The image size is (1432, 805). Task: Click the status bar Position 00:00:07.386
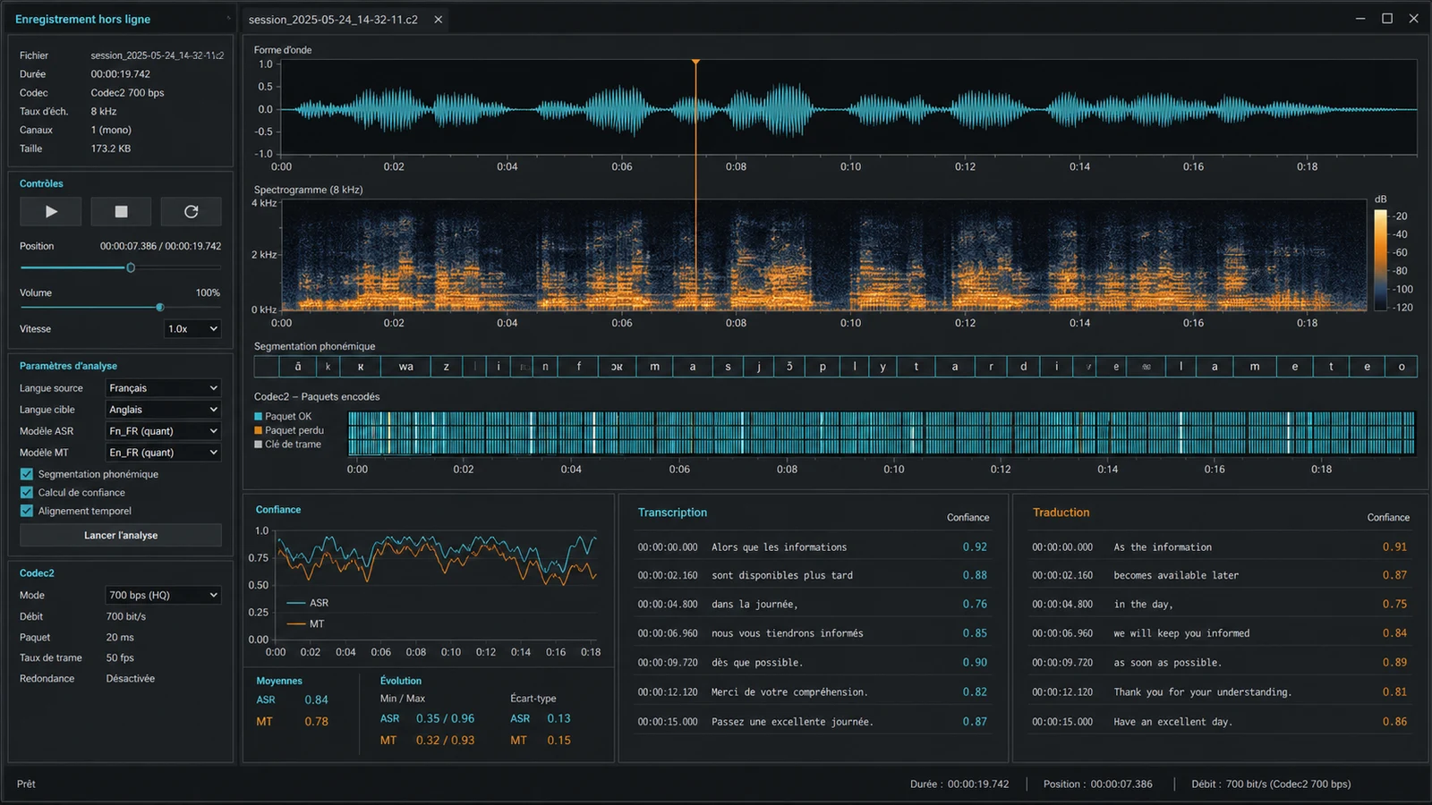[x=1097, y=784]
